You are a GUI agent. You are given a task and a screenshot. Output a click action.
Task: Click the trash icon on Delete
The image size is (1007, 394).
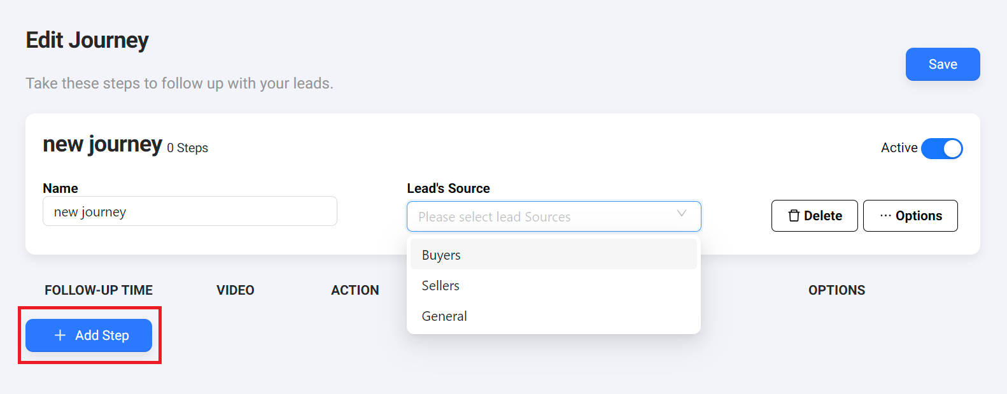click(x=794, y=216)
